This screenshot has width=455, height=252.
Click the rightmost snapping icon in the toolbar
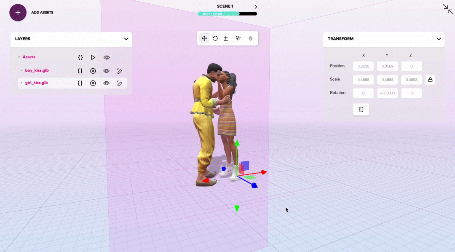click(x=251, y=38)
